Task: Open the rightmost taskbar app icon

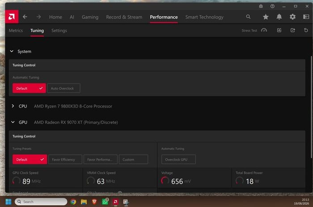Action: pyautogui.click(x=126, y=202)
